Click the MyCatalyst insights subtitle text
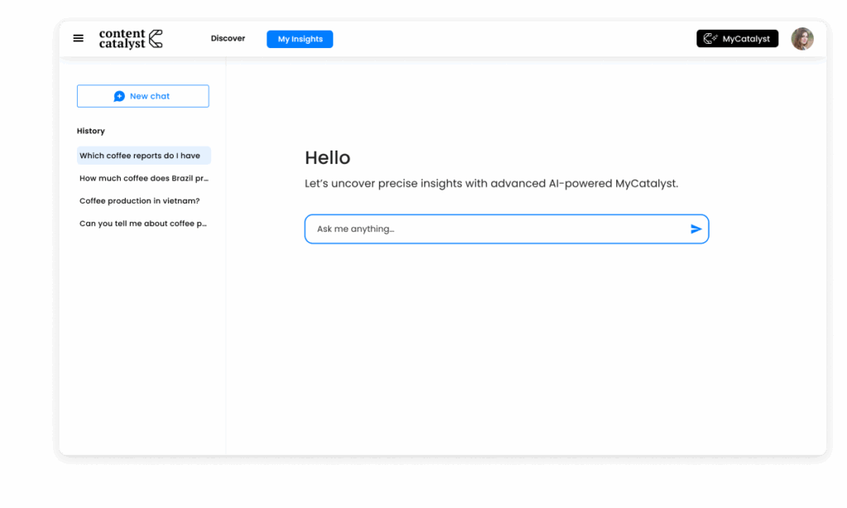The width and height of the screenshot is (847, 508). click(491, 184)
